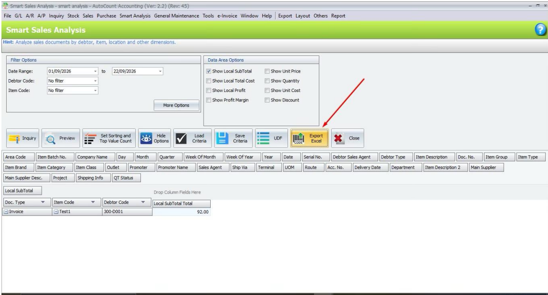Tick the Show Quantity checkbox
This screenshot has width=548, height=295.
coord(267,81)
